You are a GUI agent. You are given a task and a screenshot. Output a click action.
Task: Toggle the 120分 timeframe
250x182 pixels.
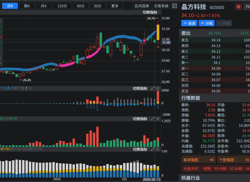click(x=62, y=6)
